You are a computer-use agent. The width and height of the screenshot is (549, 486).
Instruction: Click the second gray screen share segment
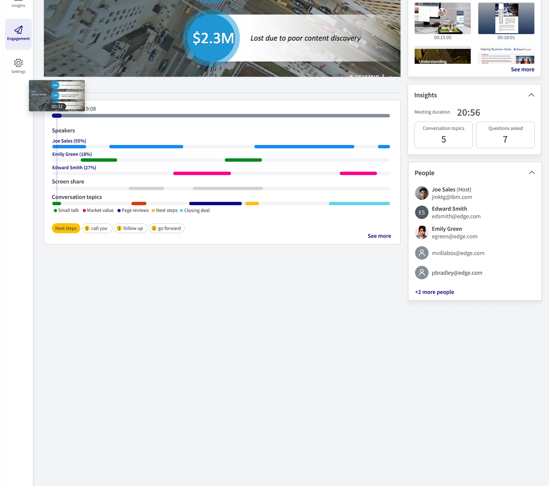pos(228,189)
